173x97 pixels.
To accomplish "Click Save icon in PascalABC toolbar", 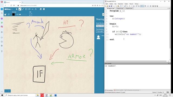I will tap(109, 6).
